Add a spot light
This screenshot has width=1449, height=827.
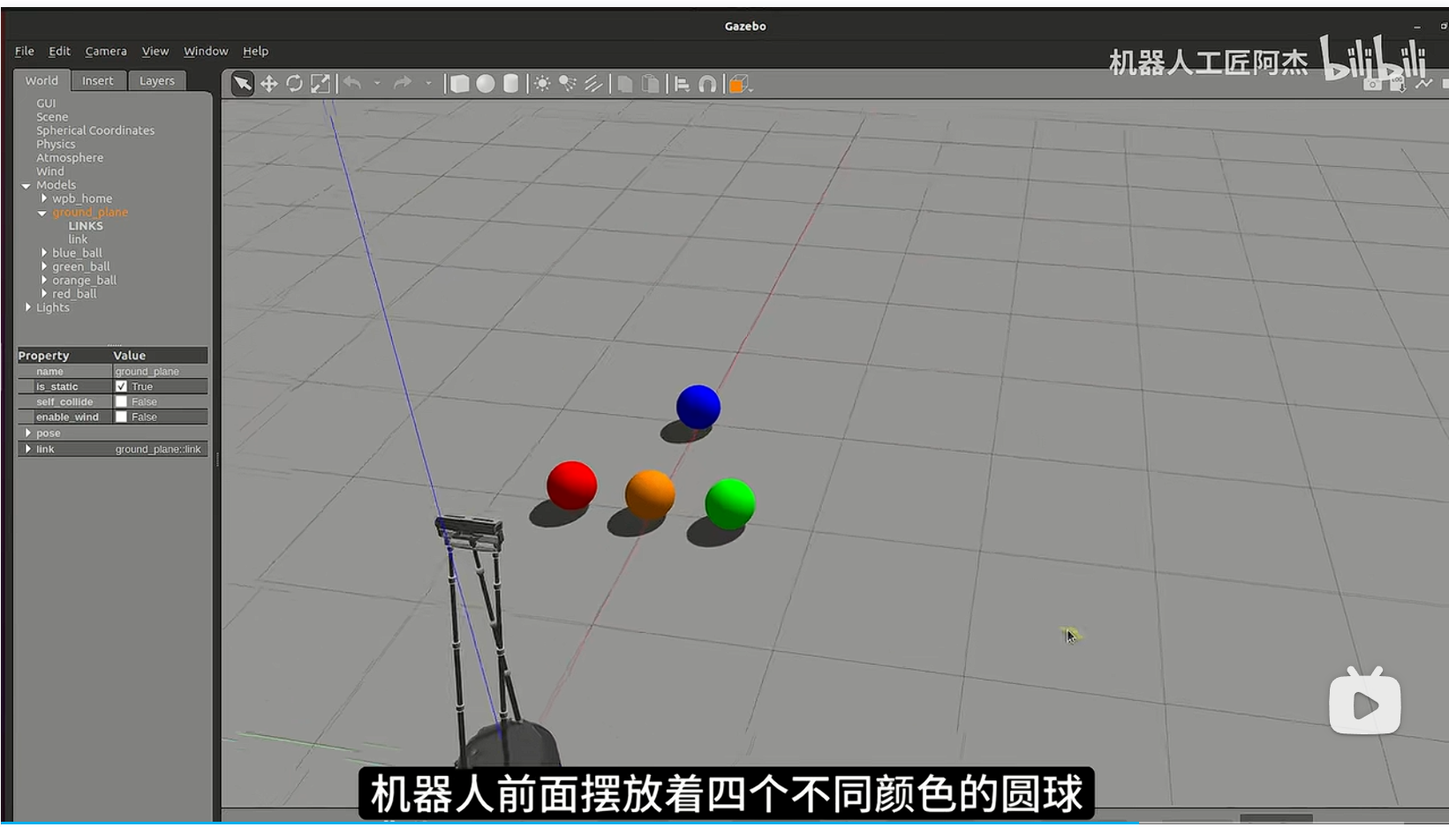pos(568,84)
